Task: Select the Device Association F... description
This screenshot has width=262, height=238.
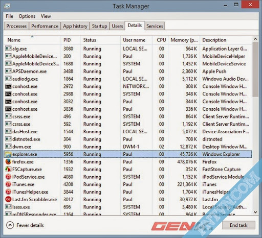Action: pyautogui.click(x=226, y=132)
